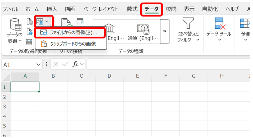253x138 pixels.
Task: Open the ファイル tab
Action: click(10, 9)
